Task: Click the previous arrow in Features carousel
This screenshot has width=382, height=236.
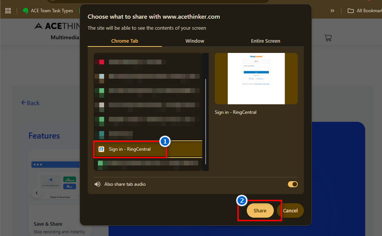Action: (x=37, y=193)
